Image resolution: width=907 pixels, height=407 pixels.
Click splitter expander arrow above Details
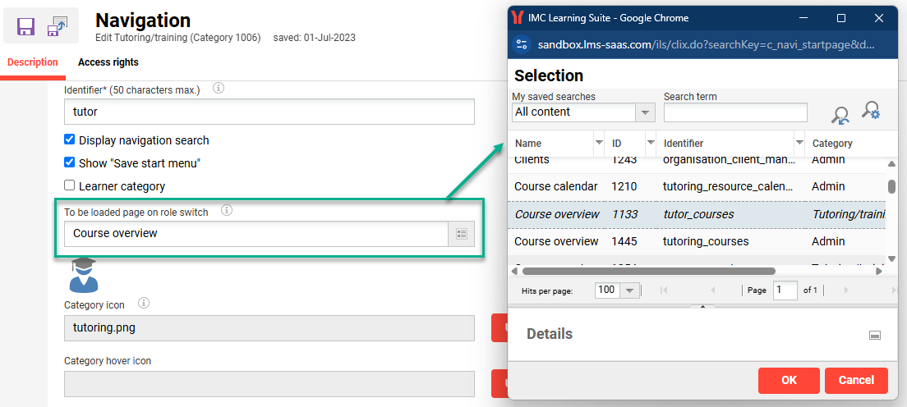pos(703,306)
